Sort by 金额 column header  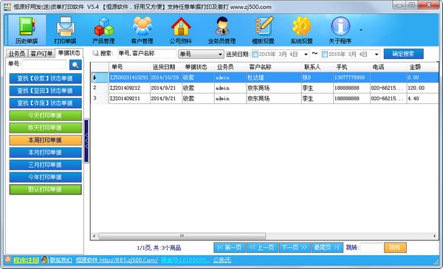coord(422,67)
